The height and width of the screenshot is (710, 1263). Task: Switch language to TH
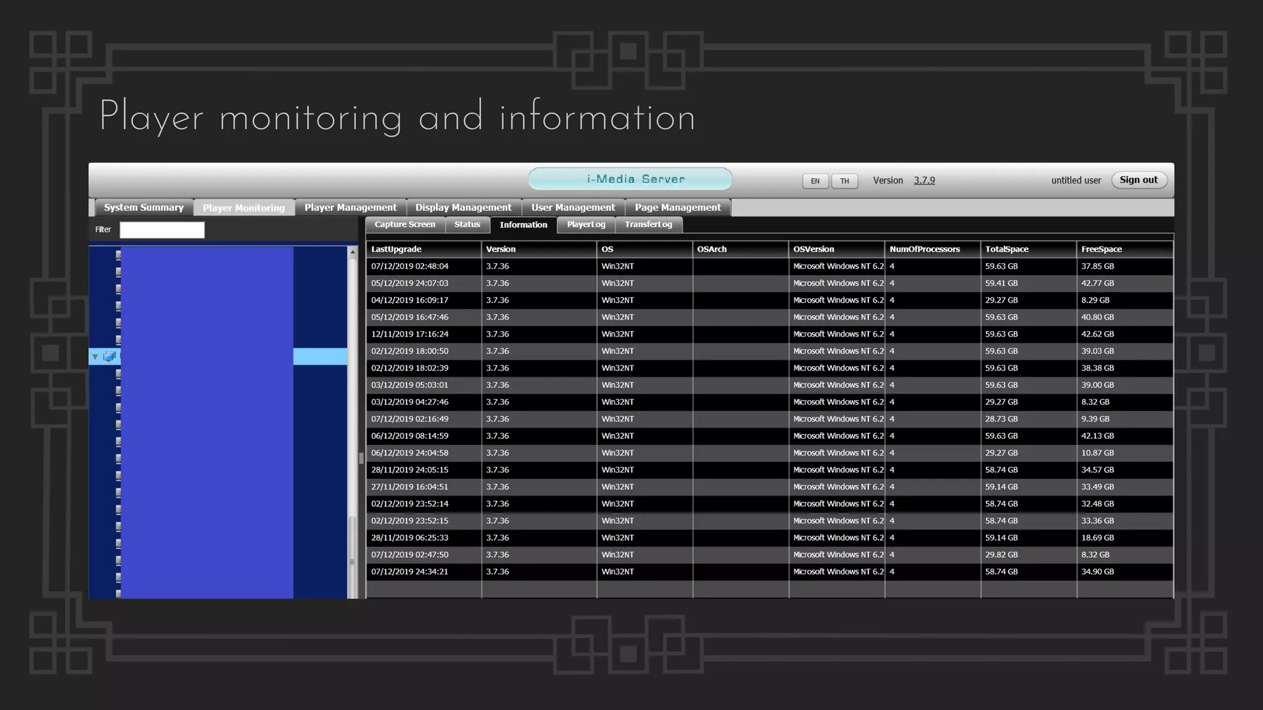pyautogui.click(x=844, y=181)
